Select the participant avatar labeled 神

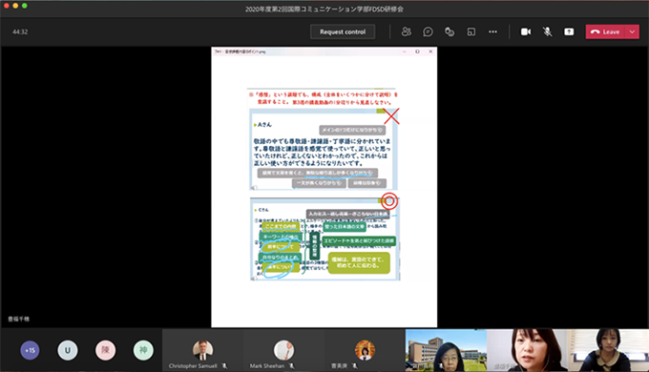click(x=143, y=350)
